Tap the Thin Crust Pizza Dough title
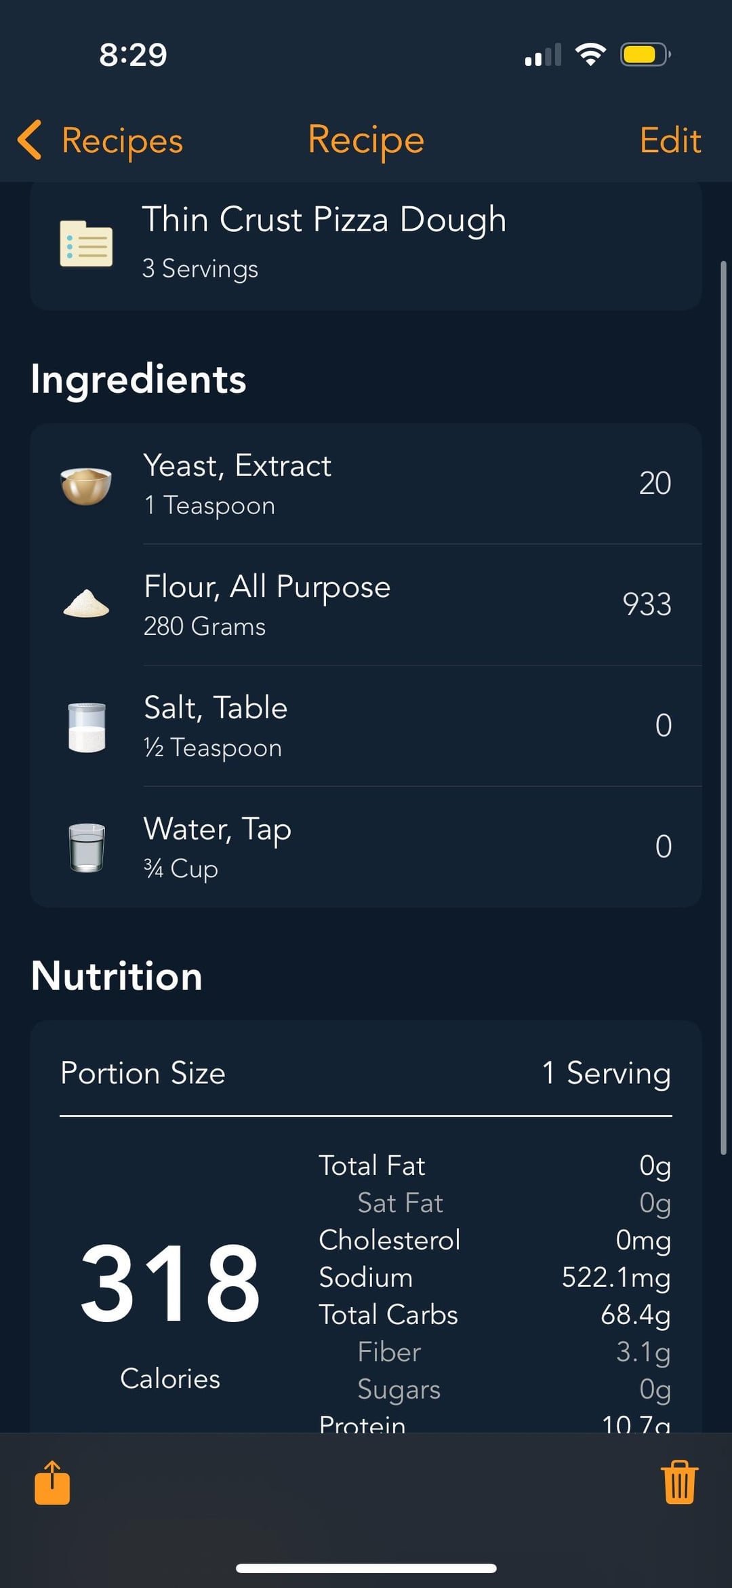This screenshot has height=1588, width=732. [x=324, y=220]
